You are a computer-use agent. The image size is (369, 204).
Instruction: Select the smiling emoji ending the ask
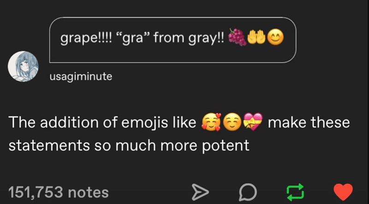[x=276, y=38]
